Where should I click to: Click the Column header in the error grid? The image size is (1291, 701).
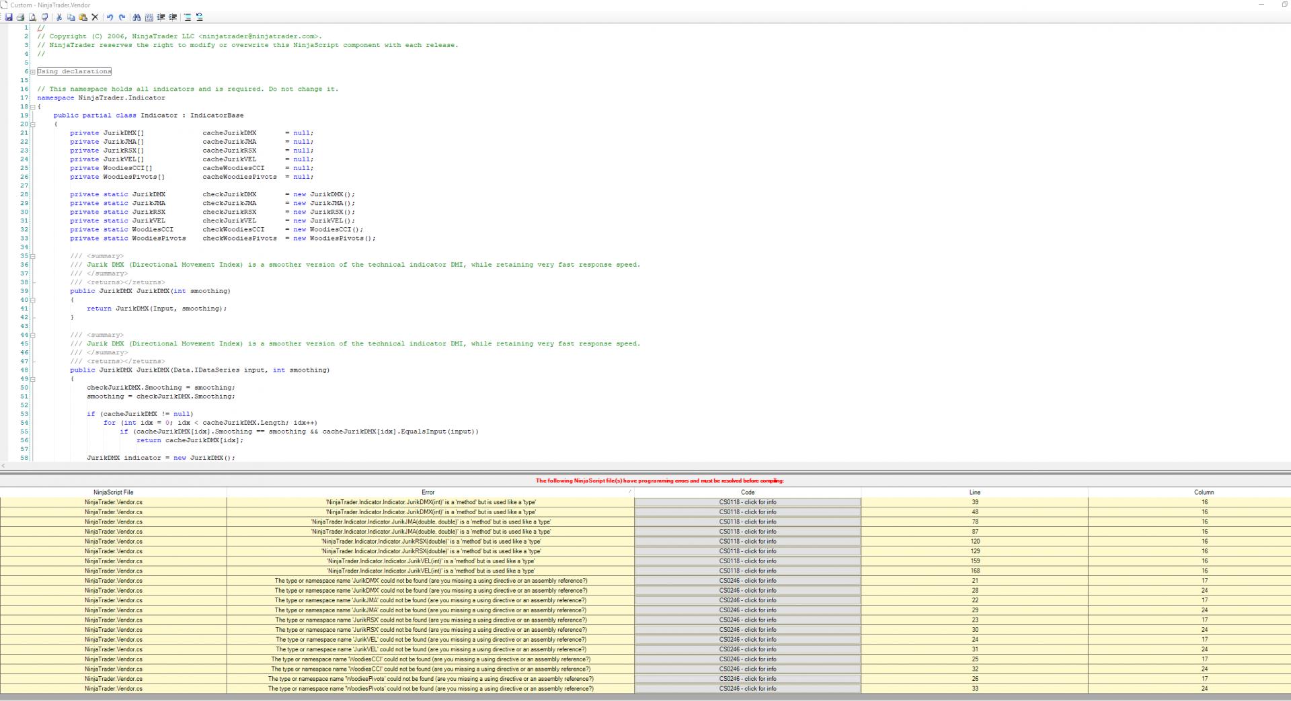1189,492
